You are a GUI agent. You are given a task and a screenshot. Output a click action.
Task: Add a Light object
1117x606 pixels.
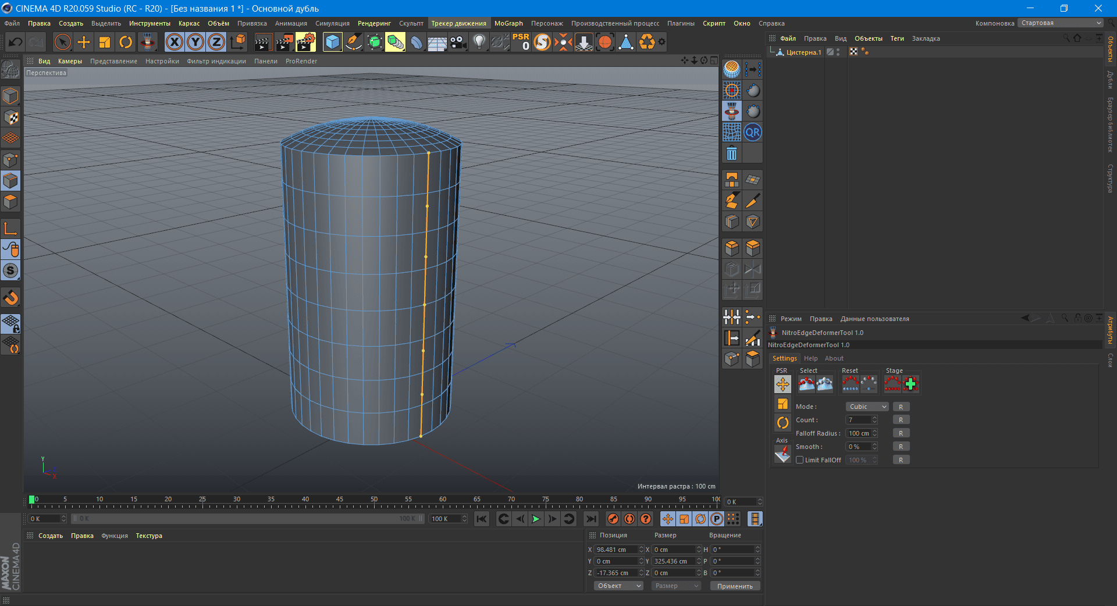[x=479, y=42]
